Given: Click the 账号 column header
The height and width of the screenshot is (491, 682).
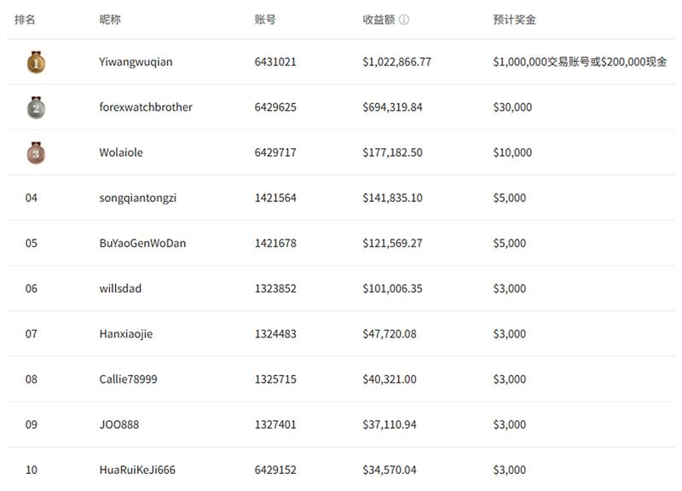Looking at the screenshot, I should pos(265,20).
